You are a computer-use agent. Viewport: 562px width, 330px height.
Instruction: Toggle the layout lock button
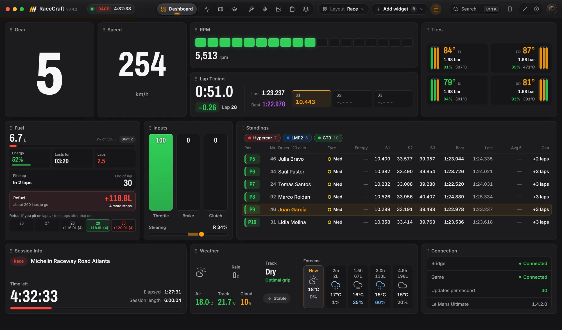[x=436, y=9]
